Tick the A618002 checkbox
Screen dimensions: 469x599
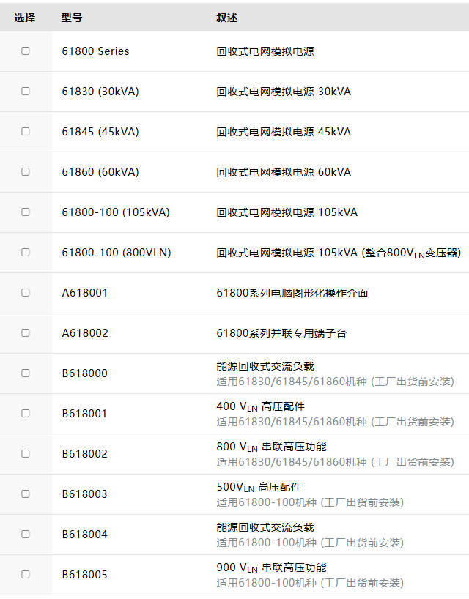(25, 332)
